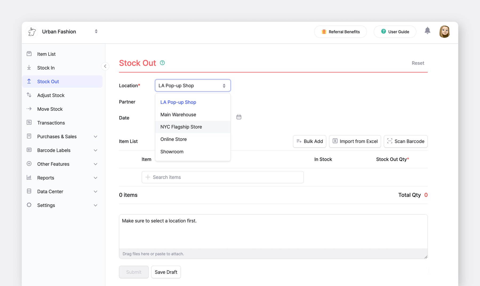Screen dimensions: 480x286
Task: Click the Urban Fashion logo icon
Action: (x=32, y=32)
